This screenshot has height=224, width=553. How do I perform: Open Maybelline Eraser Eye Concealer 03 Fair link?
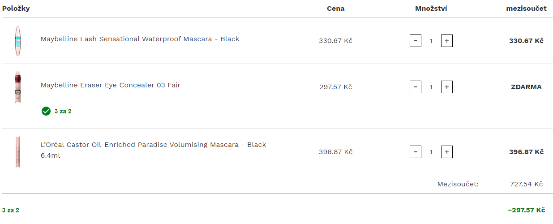[x=111, y=85]
